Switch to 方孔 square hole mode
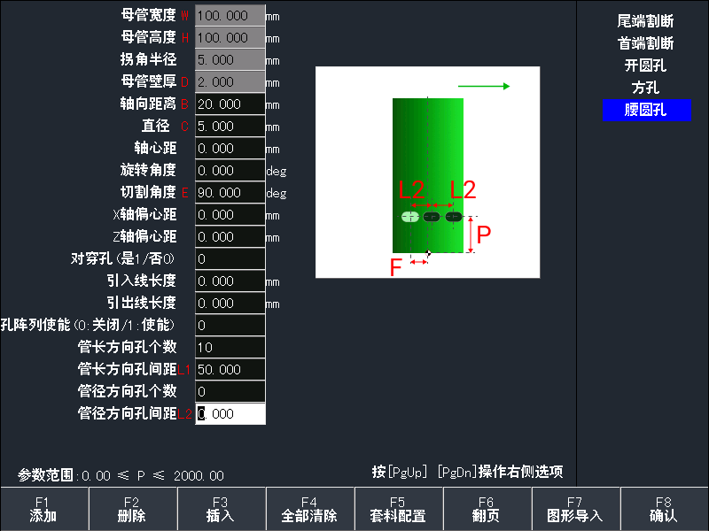This screenshot has height=531, width=709. (647, 87)
